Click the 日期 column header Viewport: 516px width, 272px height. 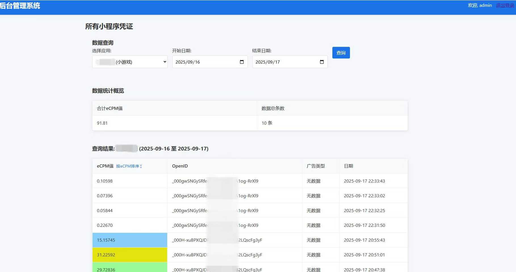[348, 166]
